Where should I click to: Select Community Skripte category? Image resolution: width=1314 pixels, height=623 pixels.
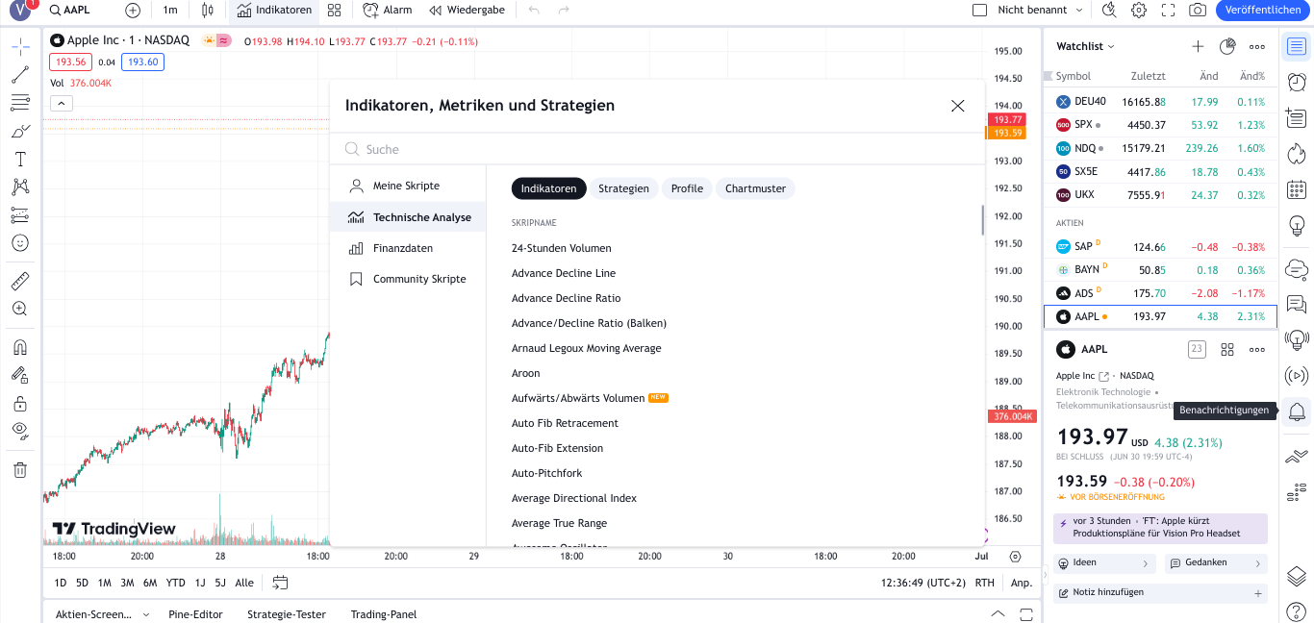407,279
